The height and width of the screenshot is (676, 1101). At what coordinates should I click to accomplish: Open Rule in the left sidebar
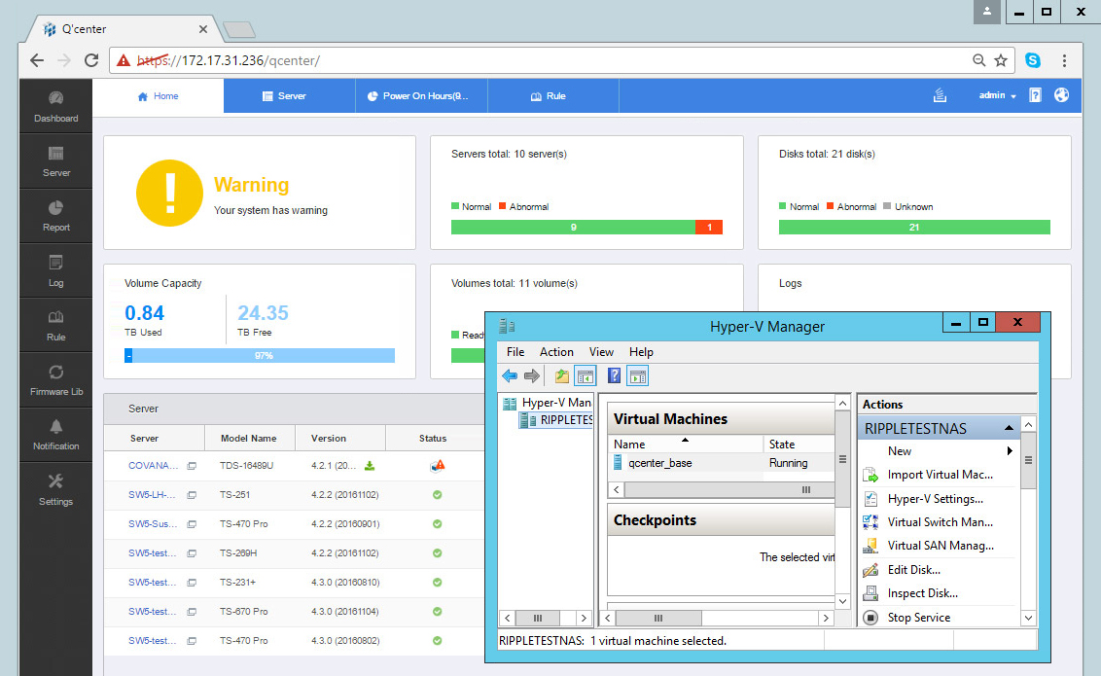(56, 326)
